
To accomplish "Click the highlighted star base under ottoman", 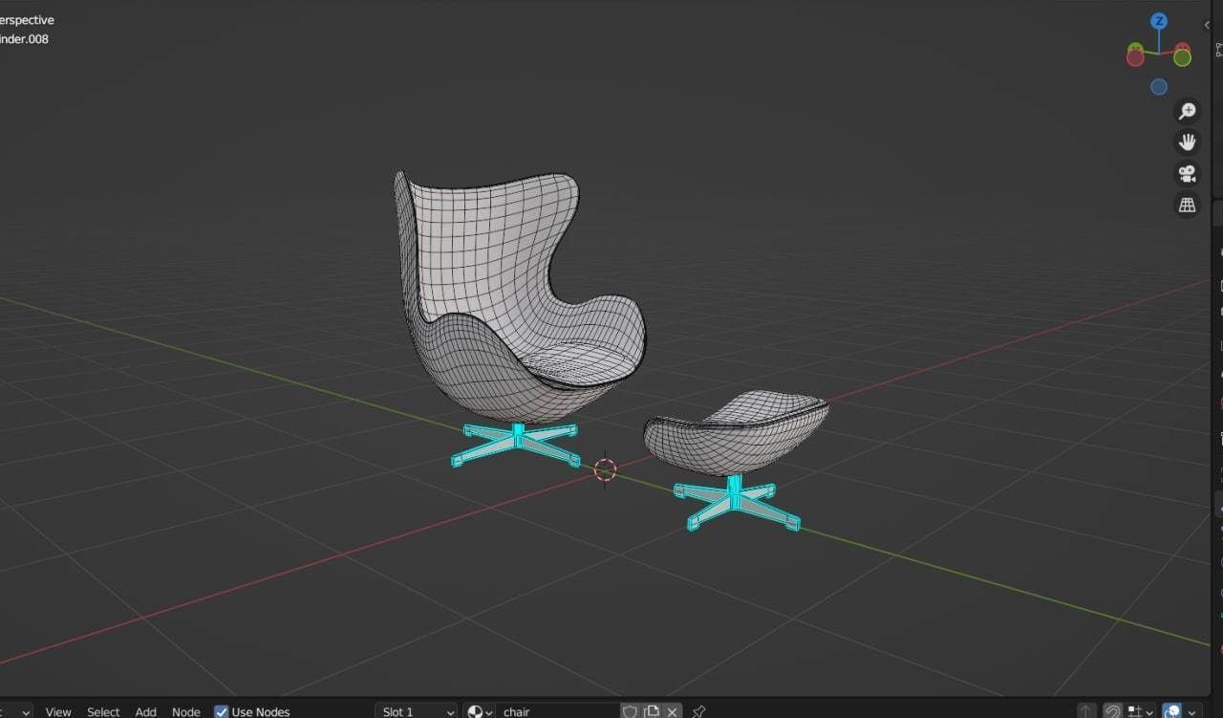I will click(x=737, y=501).
